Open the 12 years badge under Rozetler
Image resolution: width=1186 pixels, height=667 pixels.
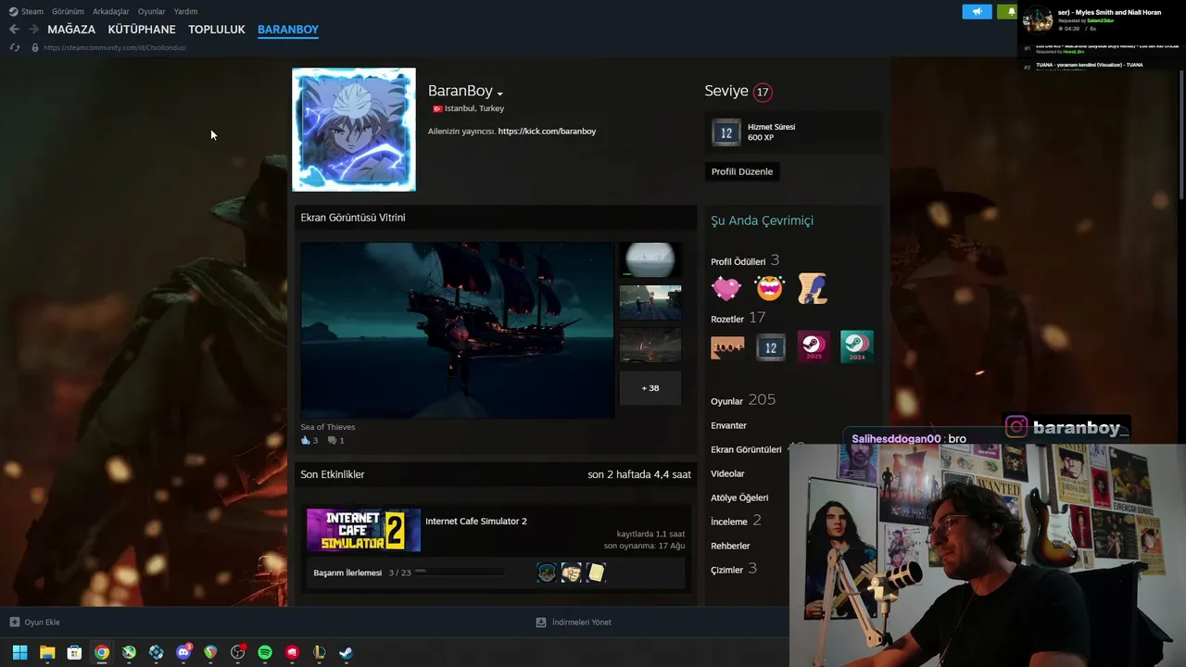[770, 346]
